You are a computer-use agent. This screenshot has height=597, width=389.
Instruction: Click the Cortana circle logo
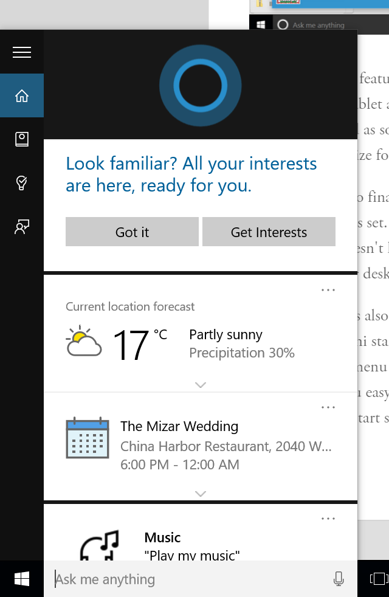coord(200,86)
